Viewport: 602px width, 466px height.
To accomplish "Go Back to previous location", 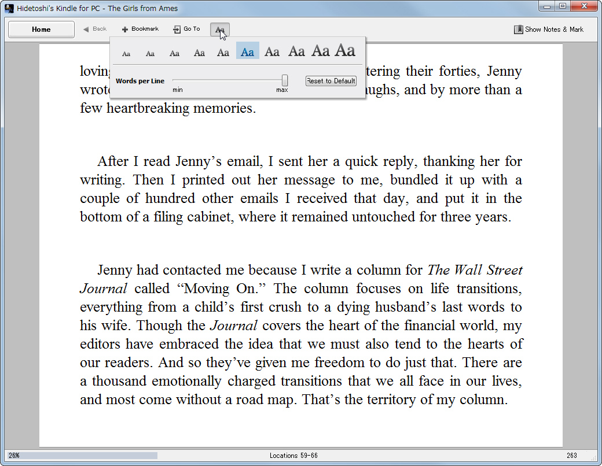I will point(95,29).
